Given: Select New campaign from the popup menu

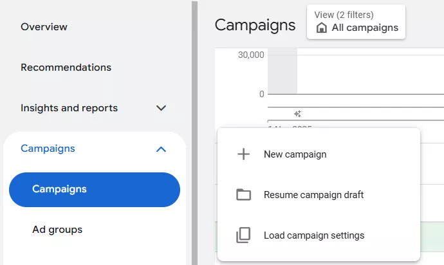Looking at the screenshot, I should 295,154.
